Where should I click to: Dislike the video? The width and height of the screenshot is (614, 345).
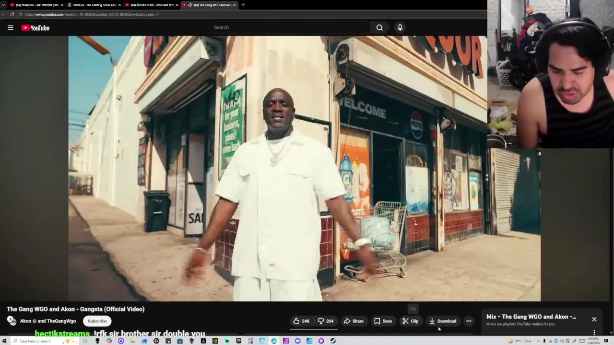click(x=326, y=321)
